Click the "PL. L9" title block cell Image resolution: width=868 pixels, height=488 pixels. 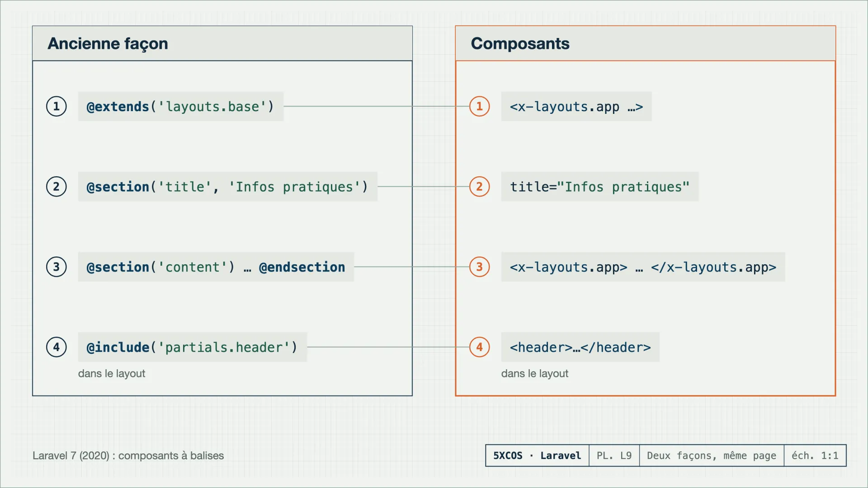[x=614, y=455]
